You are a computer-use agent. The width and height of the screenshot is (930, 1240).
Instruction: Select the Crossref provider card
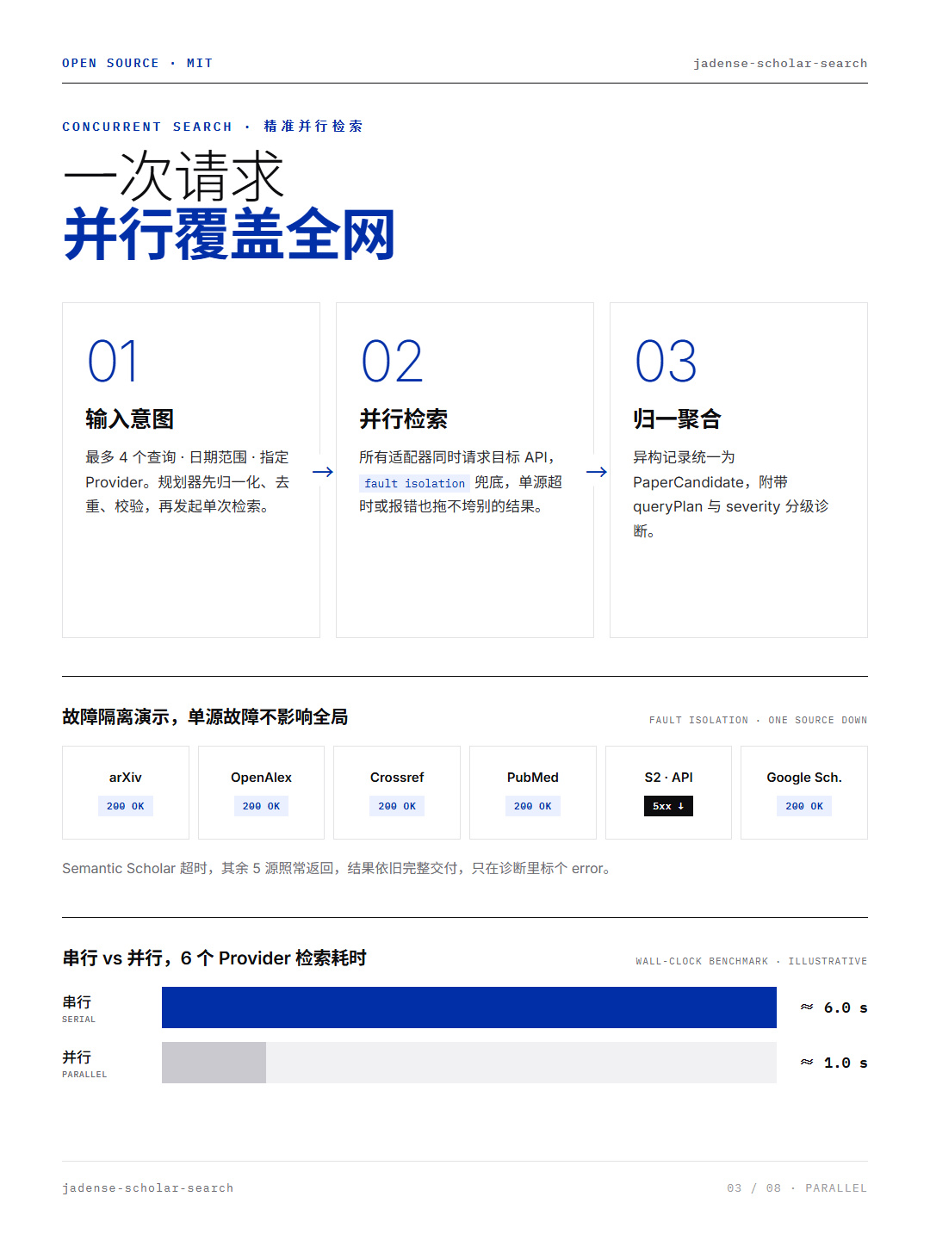(397, 792)
